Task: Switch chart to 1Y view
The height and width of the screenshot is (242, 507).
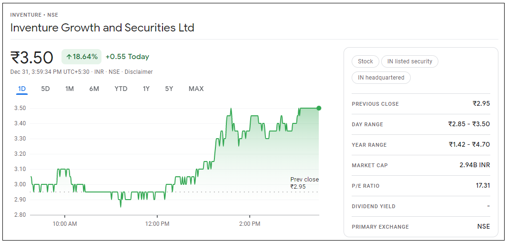Action: point(146,89)
